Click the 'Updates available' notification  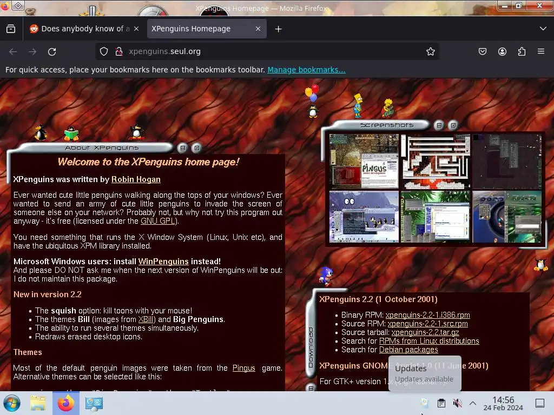pos(425,373)
